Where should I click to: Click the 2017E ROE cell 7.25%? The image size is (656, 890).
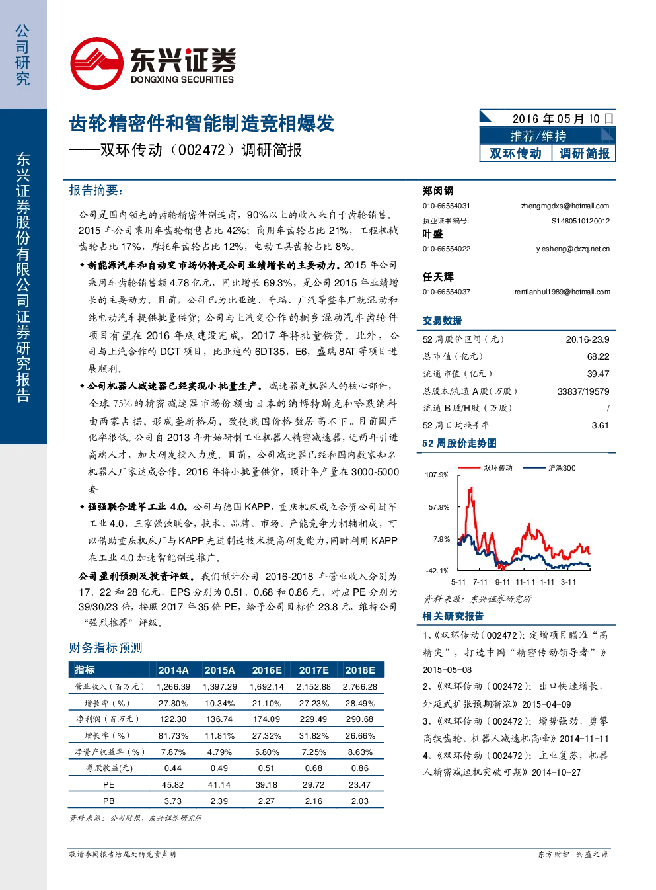(314, 752)
